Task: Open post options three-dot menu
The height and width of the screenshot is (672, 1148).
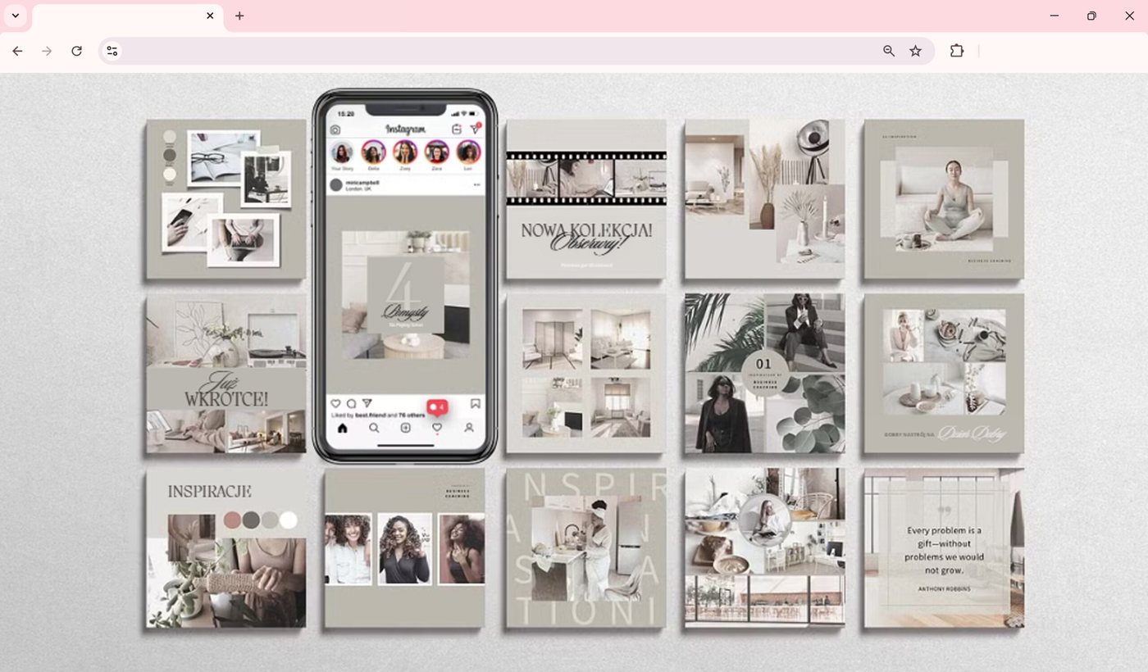Action: point(476,184)
